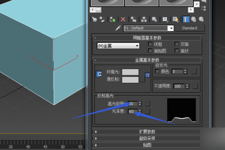Click sample slots scroll left arrow

tap(93, 10)
